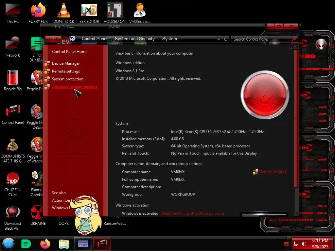Open the VM0Technic desktop icon
335x251 pixels.
[x=140, y=13]
